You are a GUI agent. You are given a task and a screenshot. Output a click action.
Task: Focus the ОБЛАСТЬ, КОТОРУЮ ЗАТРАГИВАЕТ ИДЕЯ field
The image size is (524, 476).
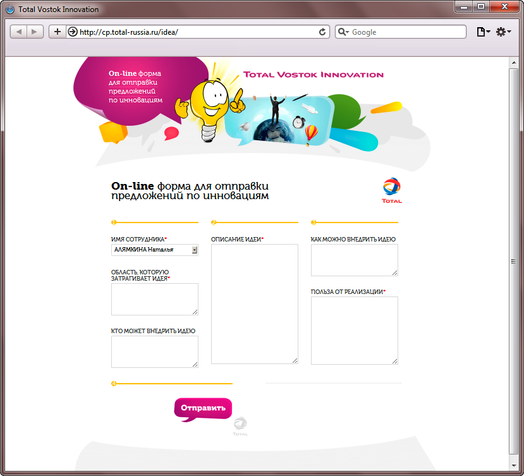tap(155, 299)
